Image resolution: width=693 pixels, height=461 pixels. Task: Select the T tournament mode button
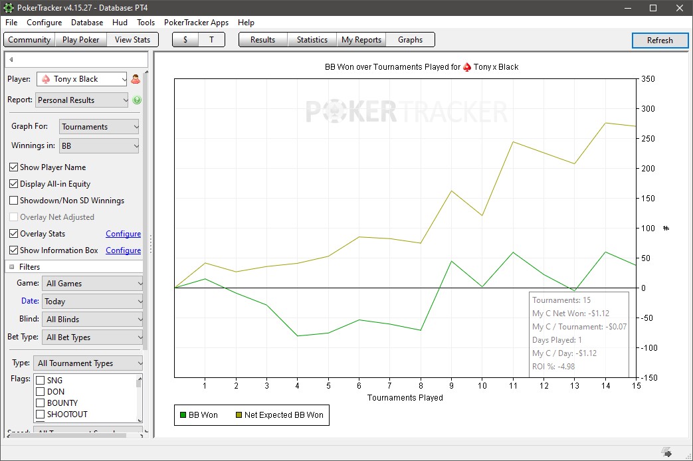click(212, 40)
